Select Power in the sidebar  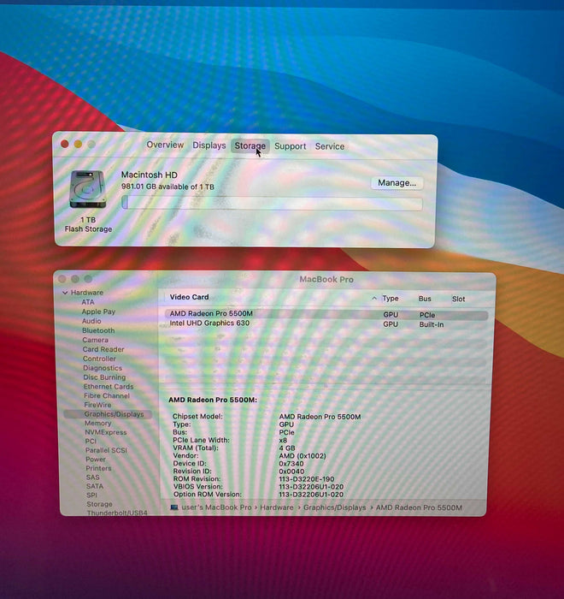click(96, 460)
